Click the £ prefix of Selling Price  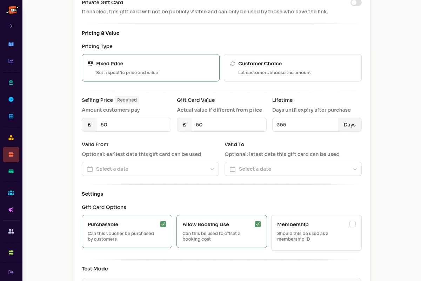[x=89, y=125]
